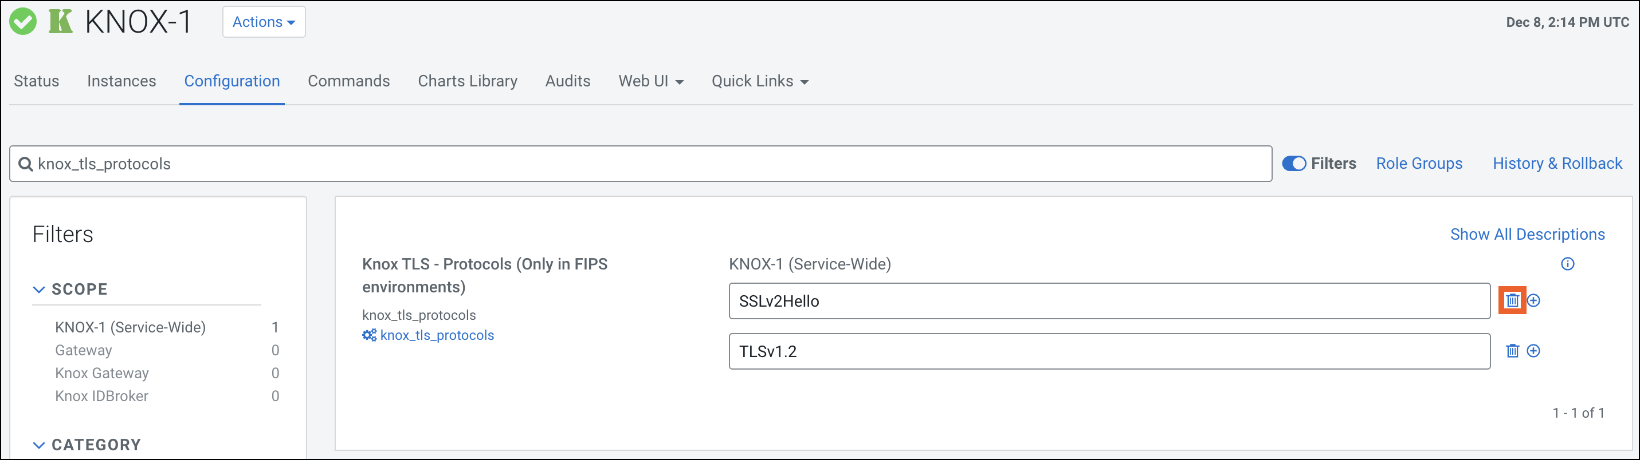Click the green health status checkmark icon
This screenshot has width=1640, height=460.
pos(23,22)
